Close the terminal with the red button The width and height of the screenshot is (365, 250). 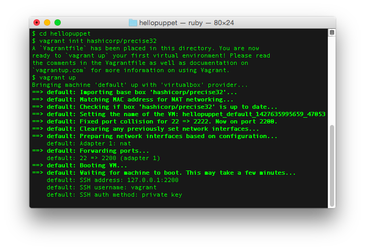[x=37, y=22]
